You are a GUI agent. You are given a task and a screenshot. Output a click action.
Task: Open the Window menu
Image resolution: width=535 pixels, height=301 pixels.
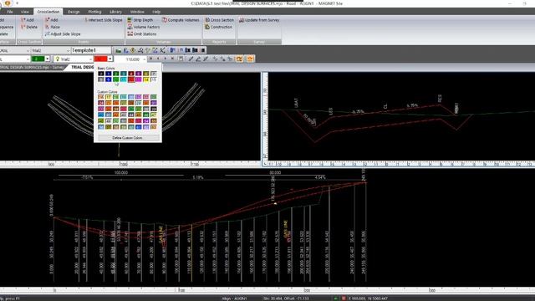(x=137, y=12)
